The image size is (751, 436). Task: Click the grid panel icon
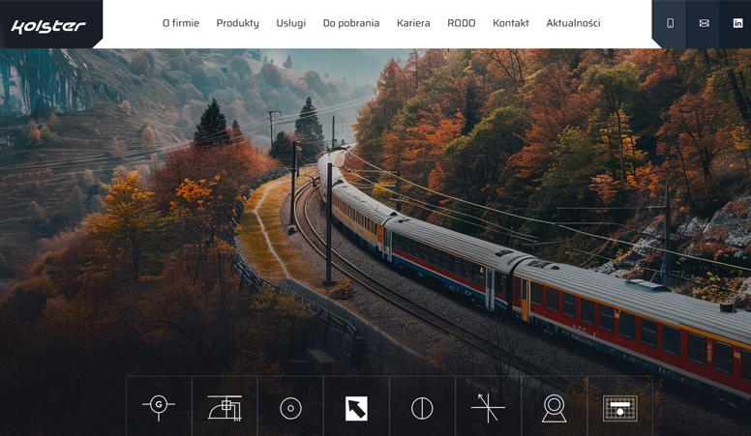pyautogui.click(x=619, y=408)
